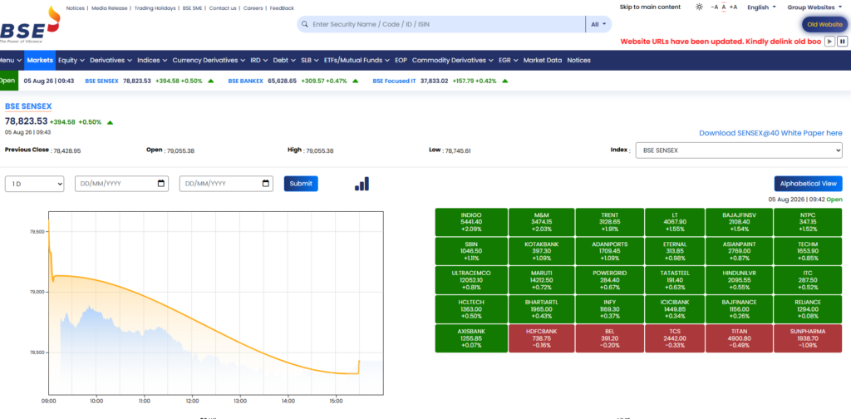Click the Submit button
The width and height of the screenshot is (851, 419).
pos(301,184)
